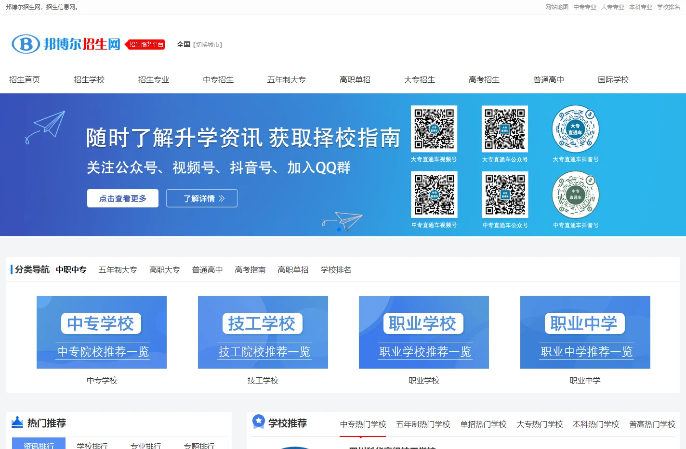Click the 点击查看更多 banner button
The image size is (686, 449).
tap(123, 198)
